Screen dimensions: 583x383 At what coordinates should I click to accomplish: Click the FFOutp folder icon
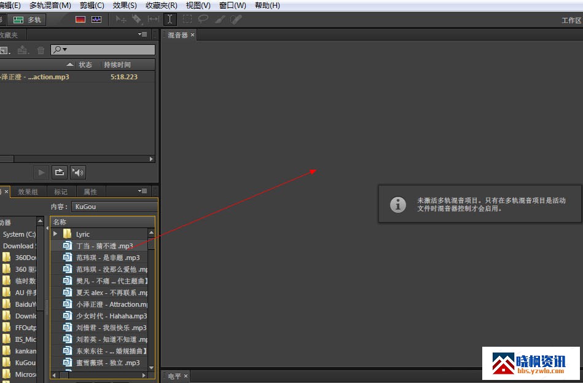coord(6,328)
